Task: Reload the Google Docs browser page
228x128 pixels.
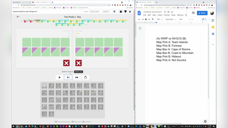Action: 142,5
